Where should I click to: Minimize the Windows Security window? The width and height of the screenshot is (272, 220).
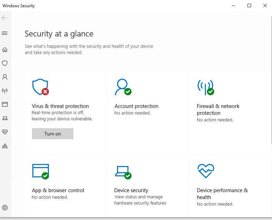(x=233, y=5)
